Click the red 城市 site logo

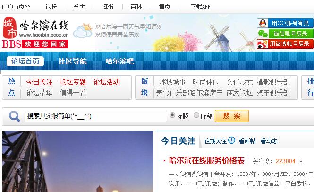9,27
